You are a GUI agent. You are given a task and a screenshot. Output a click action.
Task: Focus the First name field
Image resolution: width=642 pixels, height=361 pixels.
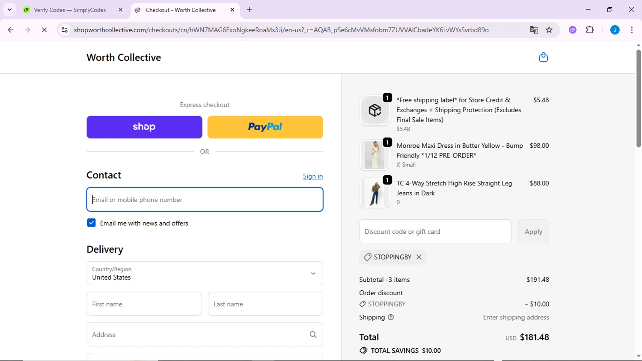point(144,304)
